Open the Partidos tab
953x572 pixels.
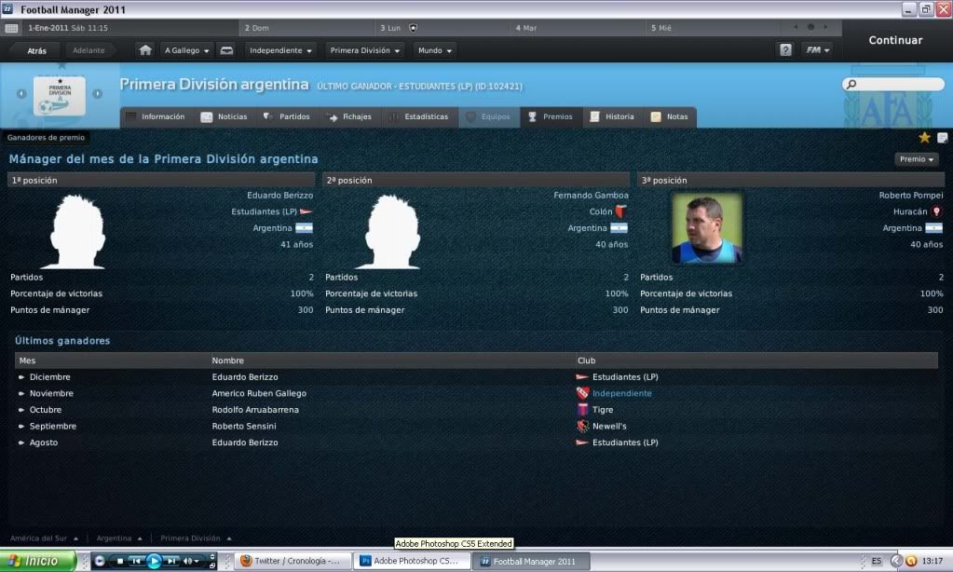click(x=287, y=116)
